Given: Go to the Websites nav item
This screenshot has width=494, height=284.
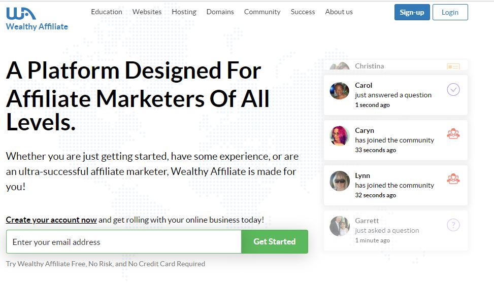Looking at the screenshot, I should click(147, 12).
